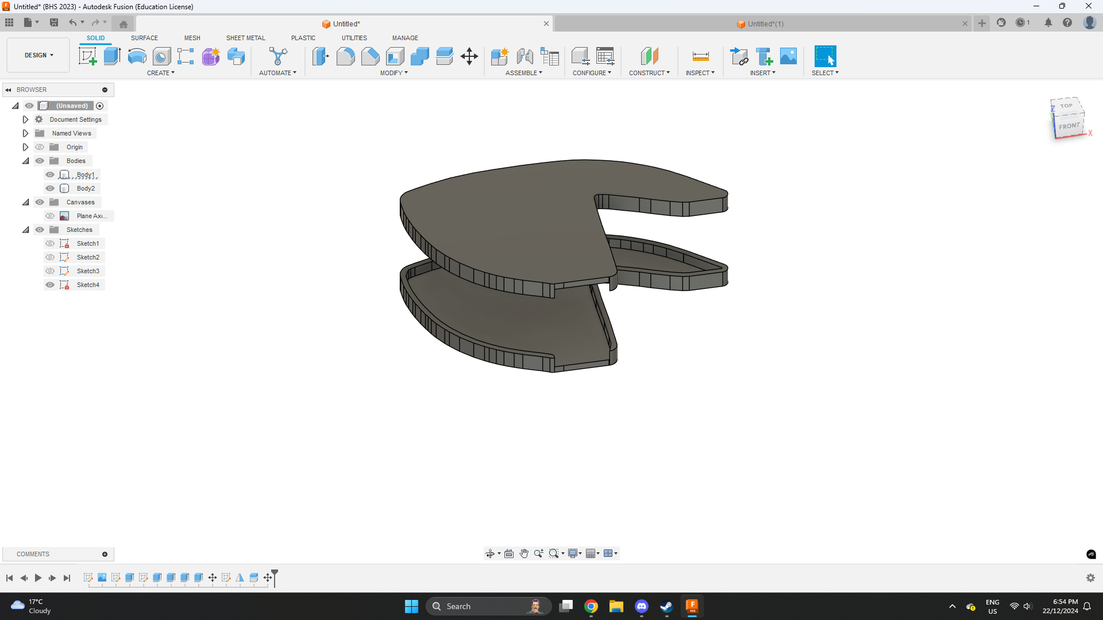Activate the Select window tool
The width and height of the screenshot is (1103, 620).
click(x=825, y=56)
